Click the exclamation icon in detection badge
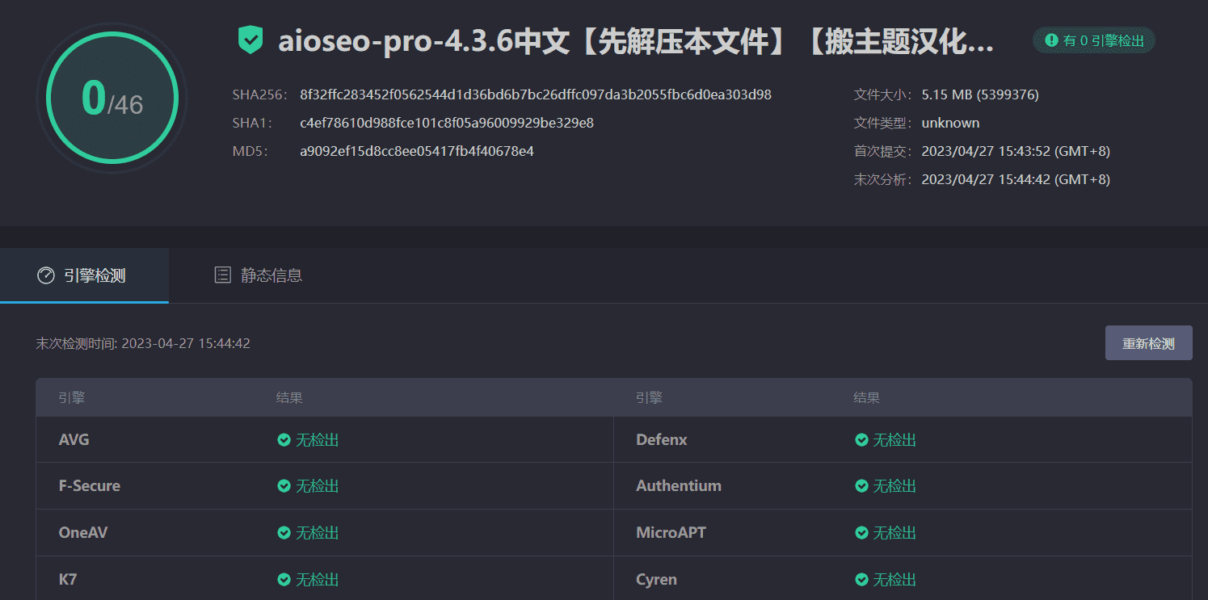Screen dimensions: 1208x600 pyautogui.click(x=1051, y=40)
